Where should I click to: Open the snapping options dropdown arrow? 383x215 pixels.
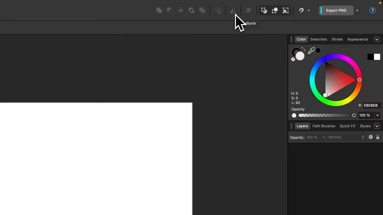[x=308, y=10]
